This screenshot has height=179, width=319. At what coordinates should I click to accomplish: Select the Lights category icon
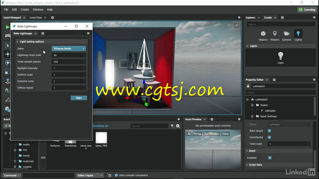pos(298,36)
